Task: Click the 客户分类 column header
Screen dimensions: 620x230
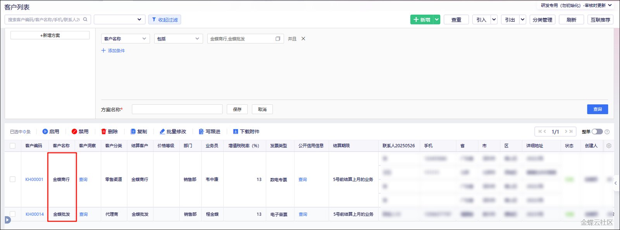Action: click(114, 146)
